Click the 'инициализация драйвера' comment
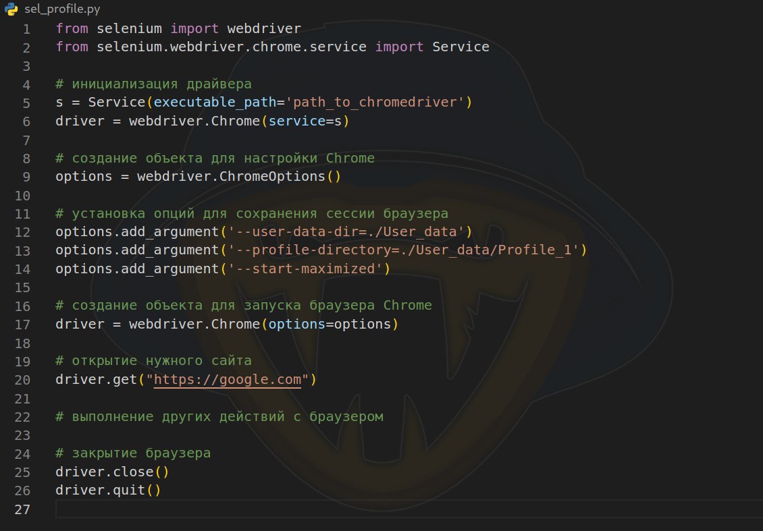The image size is (763, 531). [x=153, y=84]
